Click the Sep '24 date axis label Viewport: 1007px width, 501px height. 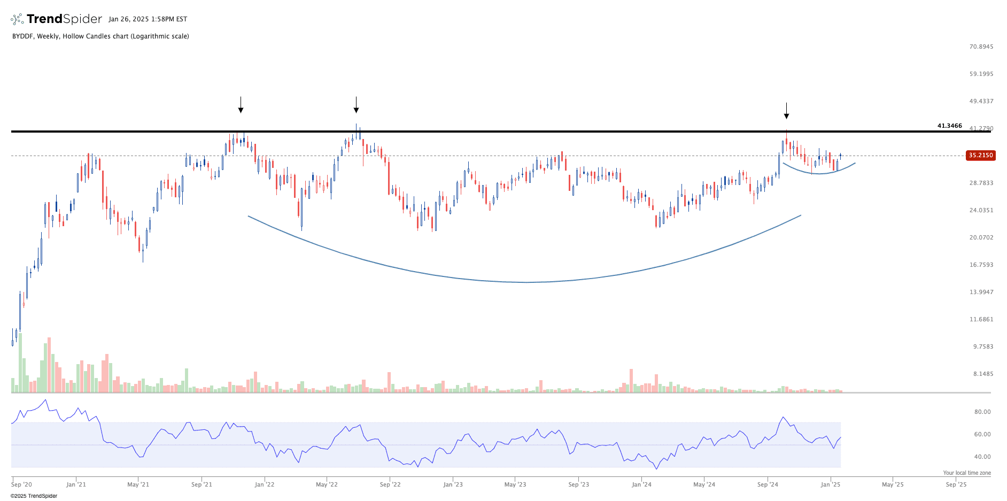tap(768, 484)
